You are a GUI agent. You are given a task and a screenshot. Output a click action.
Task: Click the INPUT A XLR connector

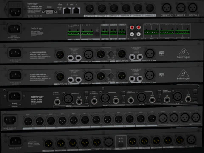click(x=193, y=8)
